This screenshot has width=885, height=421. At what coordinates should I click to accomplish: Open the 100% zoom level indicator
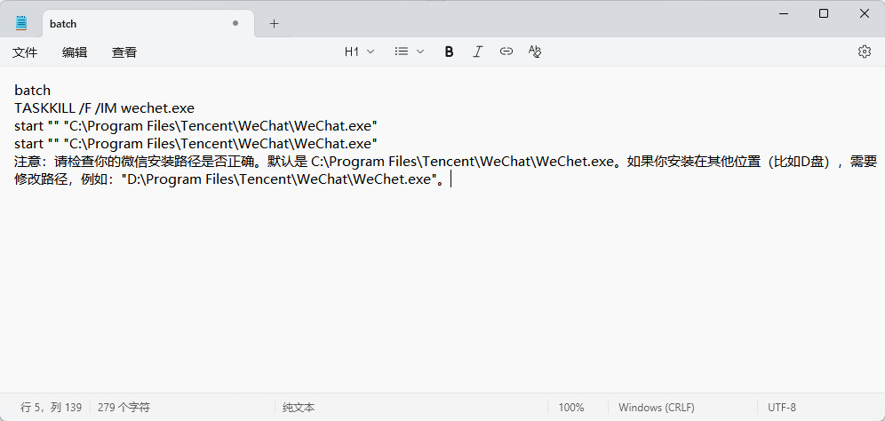pos(571,408)
